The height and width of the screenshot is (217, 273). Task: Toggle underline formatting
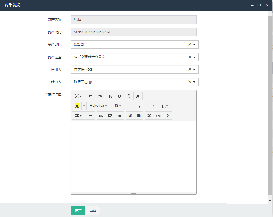(120, 96)
